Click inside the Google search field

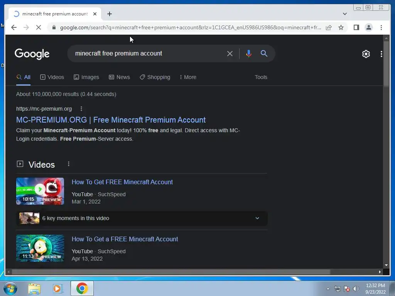click(x=149, y=53)
